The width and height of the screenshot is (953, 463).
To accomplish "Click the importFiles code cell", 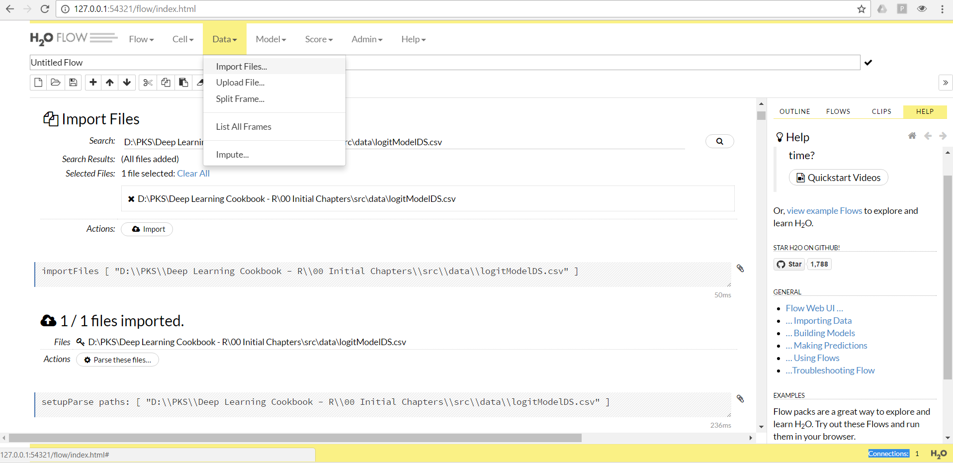I will tap(383, 275).
